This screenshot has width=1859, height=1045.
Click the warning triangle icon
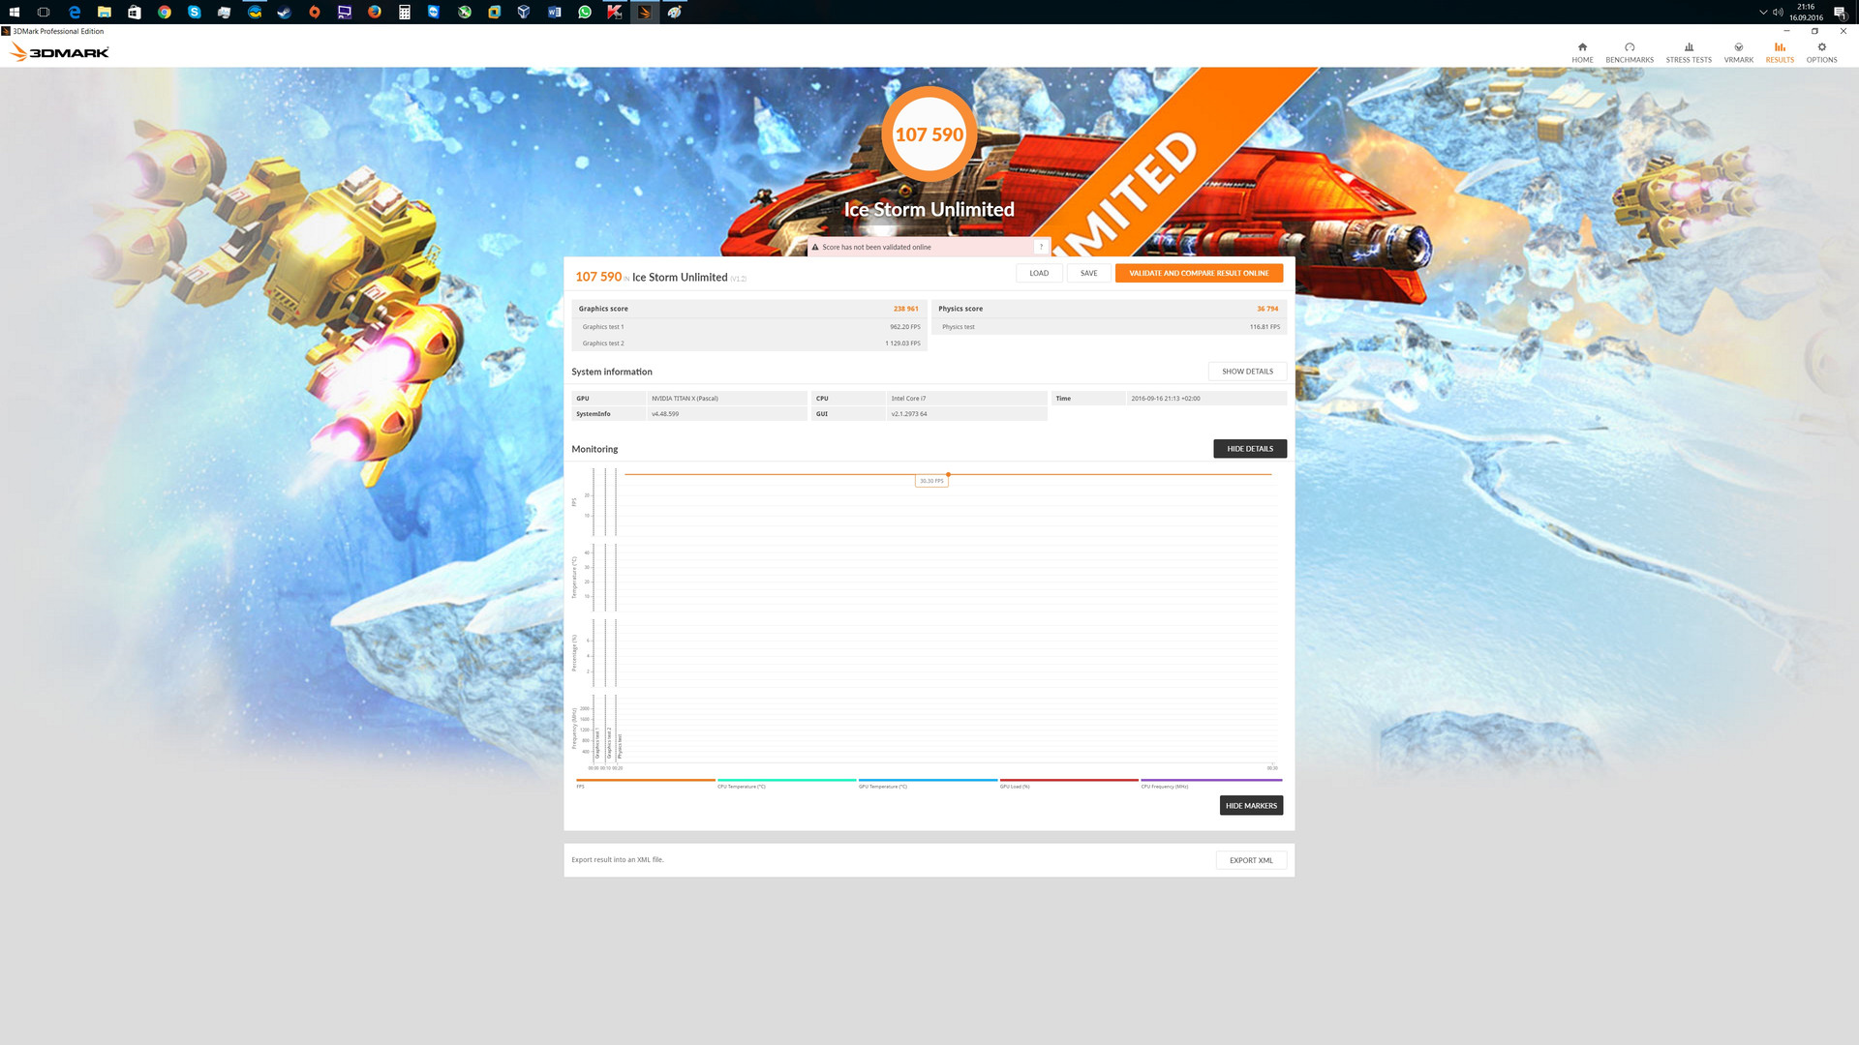(x=815, y=247)
